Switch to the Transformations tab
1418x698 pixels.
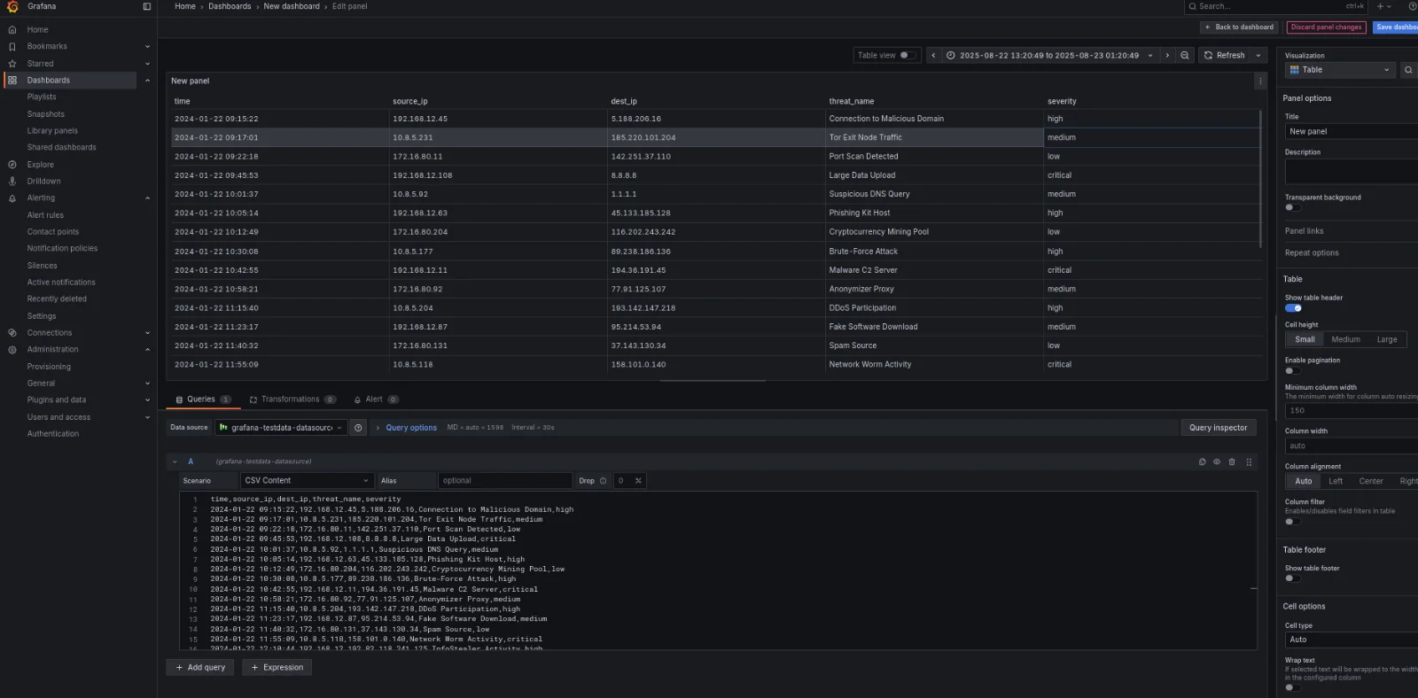[x=292, y=399]
